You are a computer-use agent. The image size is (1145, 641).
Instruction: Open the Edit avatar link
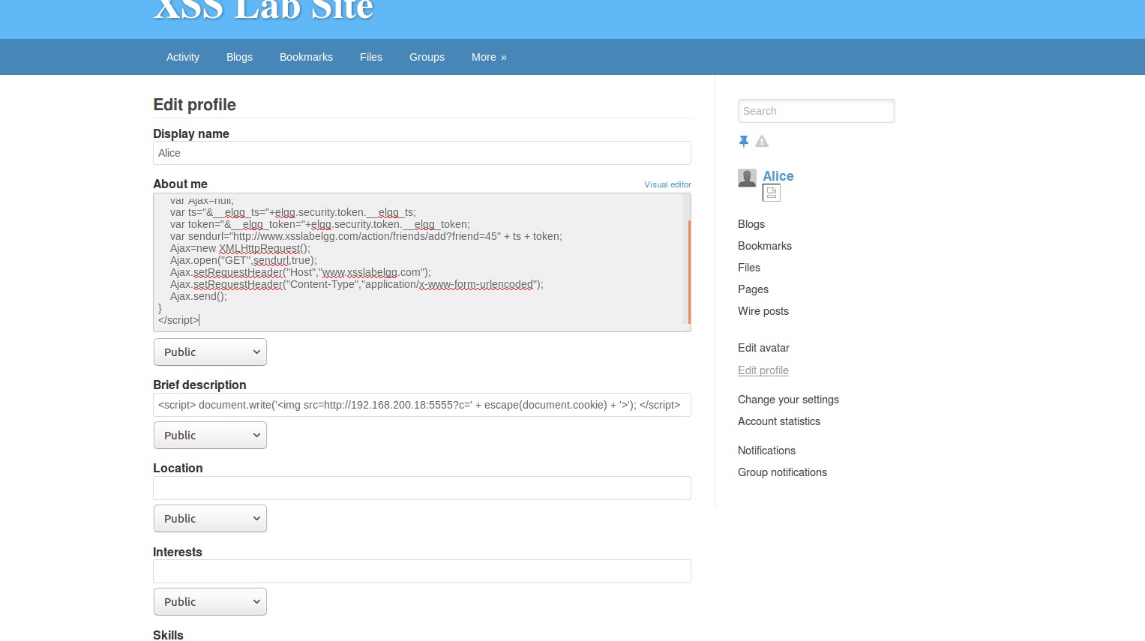click(763, 348)
